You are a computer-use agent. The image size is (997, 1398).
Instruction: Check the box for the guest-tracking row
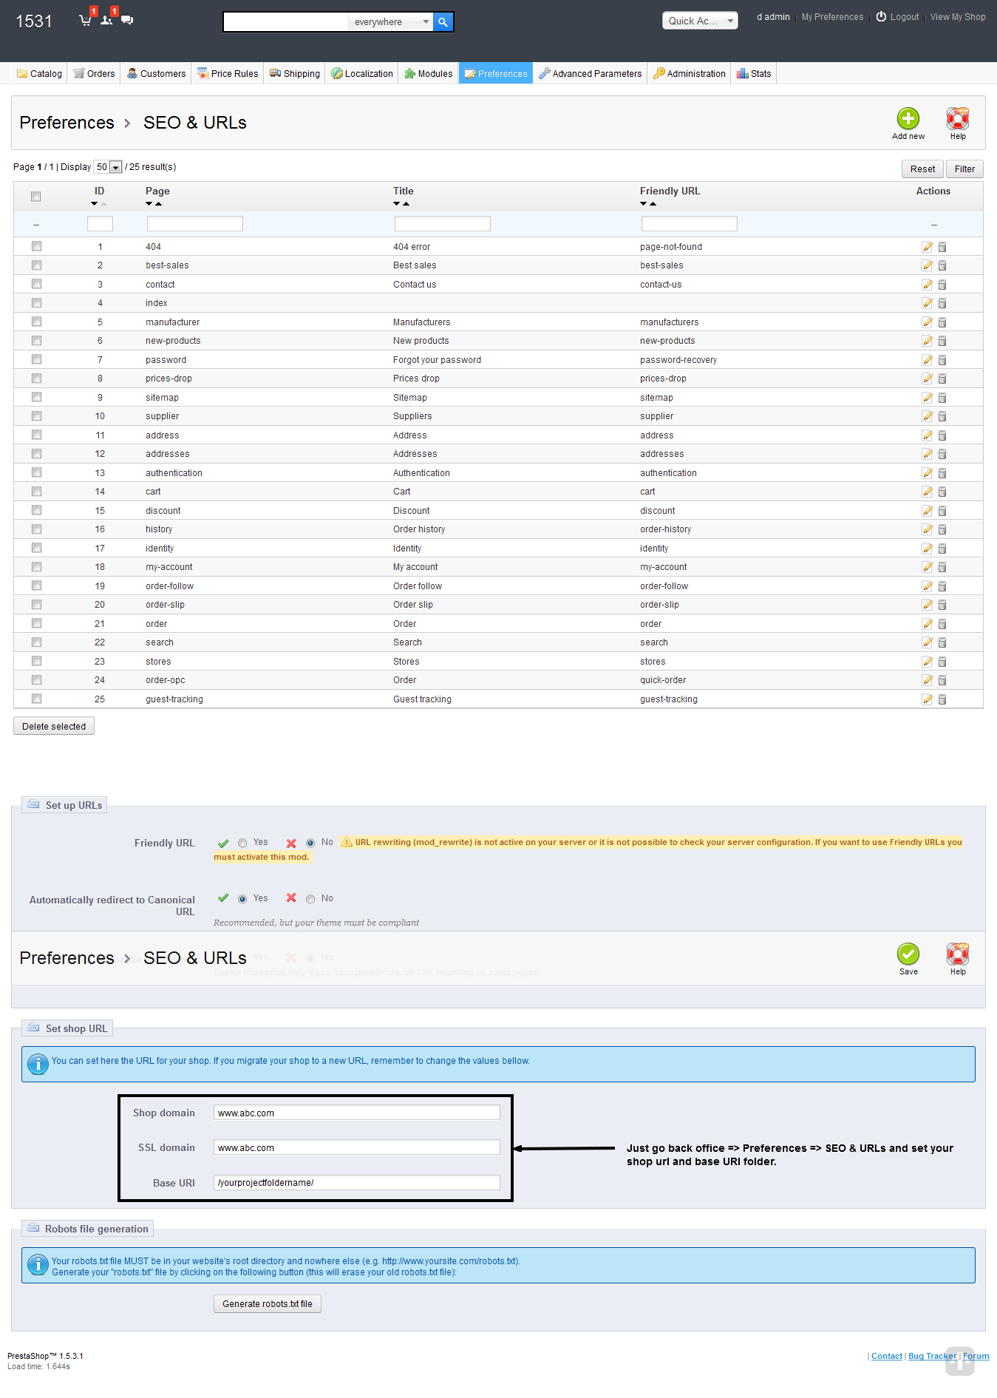pos(36,699)
